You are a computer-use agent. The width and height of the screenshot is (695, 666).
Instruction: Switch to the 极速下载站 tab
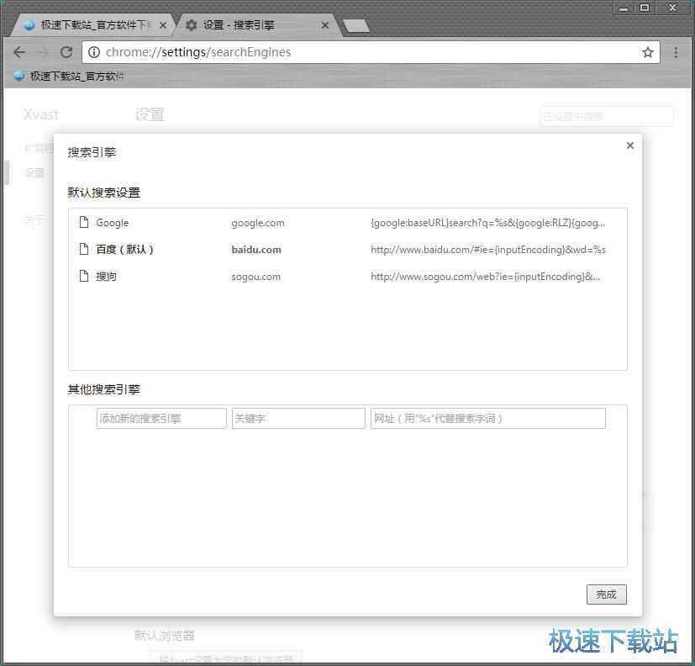92,25
